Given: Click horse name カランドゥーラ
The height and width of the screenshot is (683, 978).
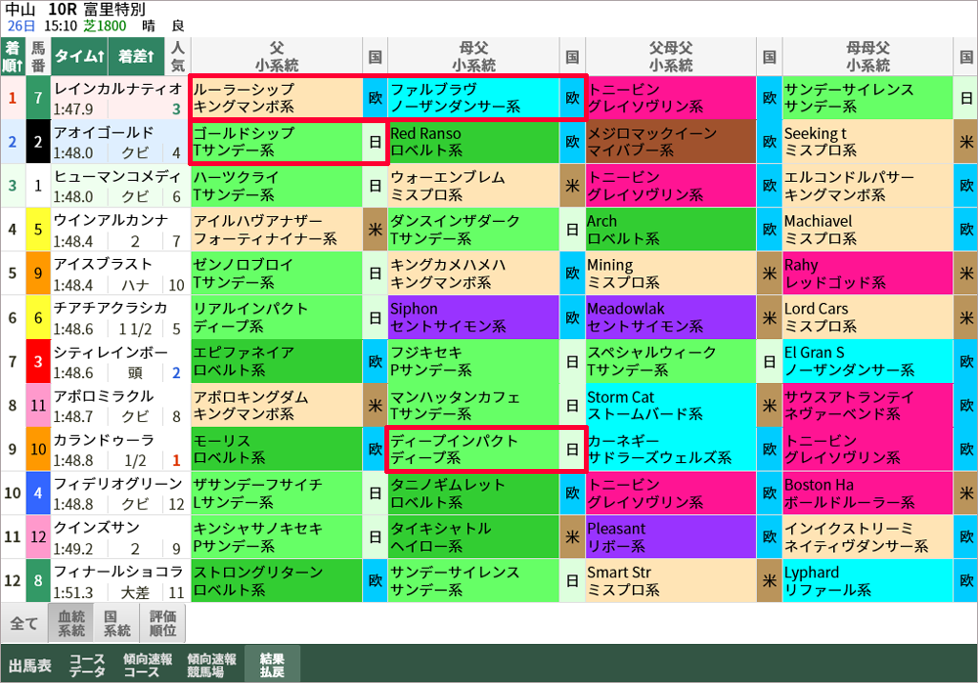Looking at the screenshot, I should pyautogui.click(x=104, y=440).
